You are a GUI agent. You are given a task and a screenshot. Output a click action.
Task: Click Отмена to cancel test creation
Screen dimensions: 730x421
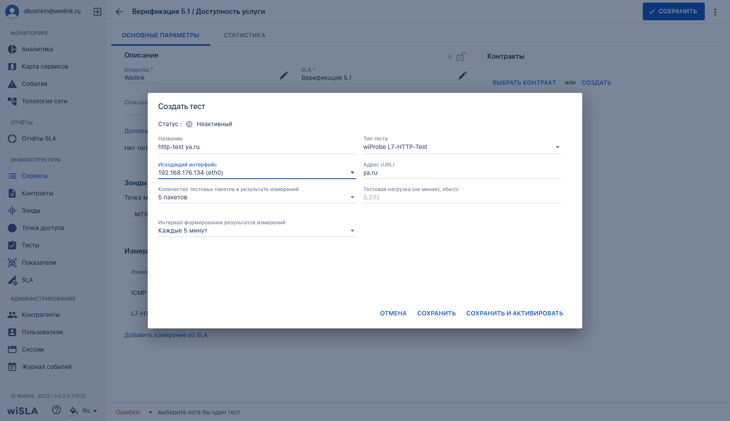coord(393,313)
